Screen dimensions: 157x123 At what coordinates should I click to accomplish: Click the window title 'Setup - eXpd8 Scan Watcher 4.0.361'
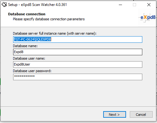[x=38, y=5]
